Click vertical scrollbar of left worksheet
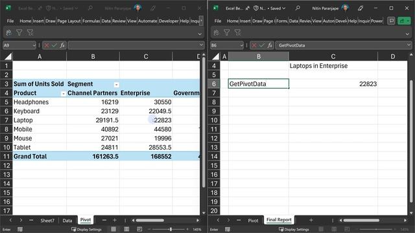 tap(204, 122)
